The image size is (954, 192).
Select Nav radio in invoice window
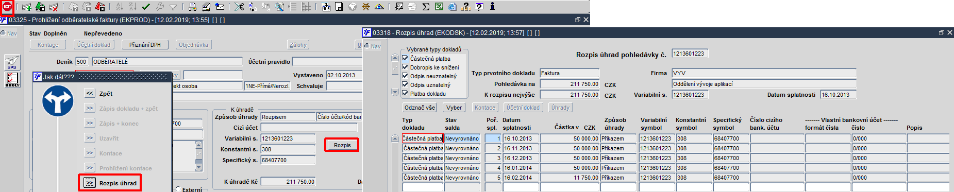3,33
